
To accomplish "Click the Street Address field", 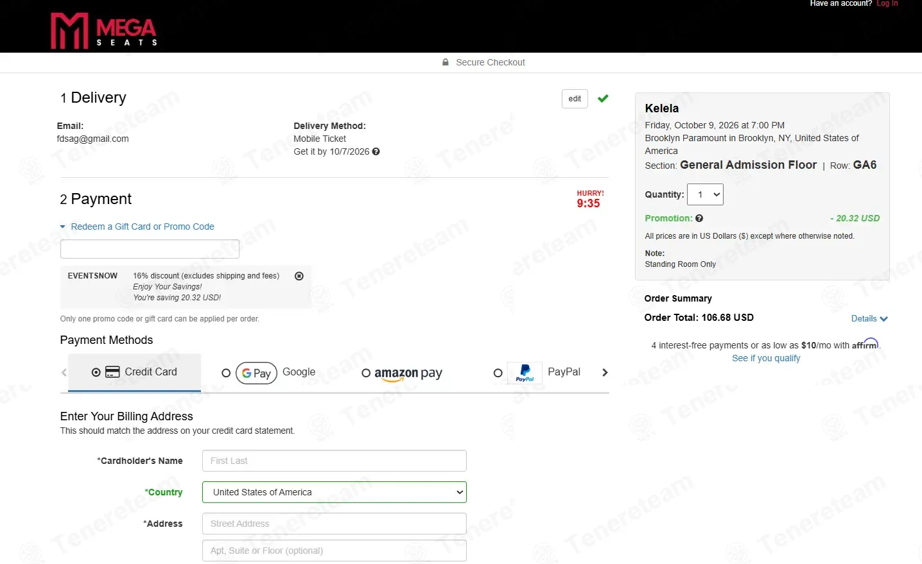I will coord(334,524).
